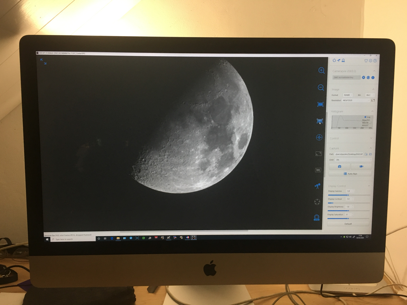Viewport: 407px width, 305px height.
Task: Click the telescope icon in the vertical toolbar
Action: tap(318, 186)
